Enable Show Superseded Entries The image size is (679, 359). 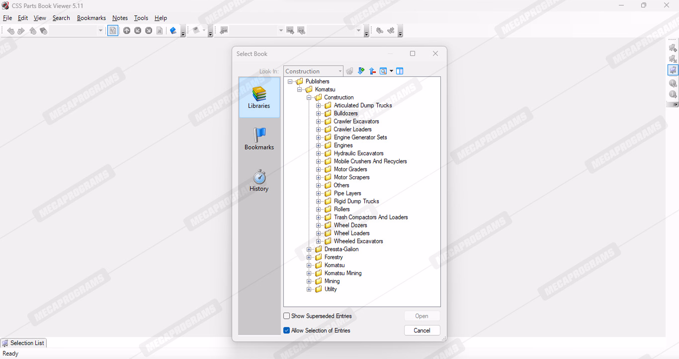coord(287,316)
